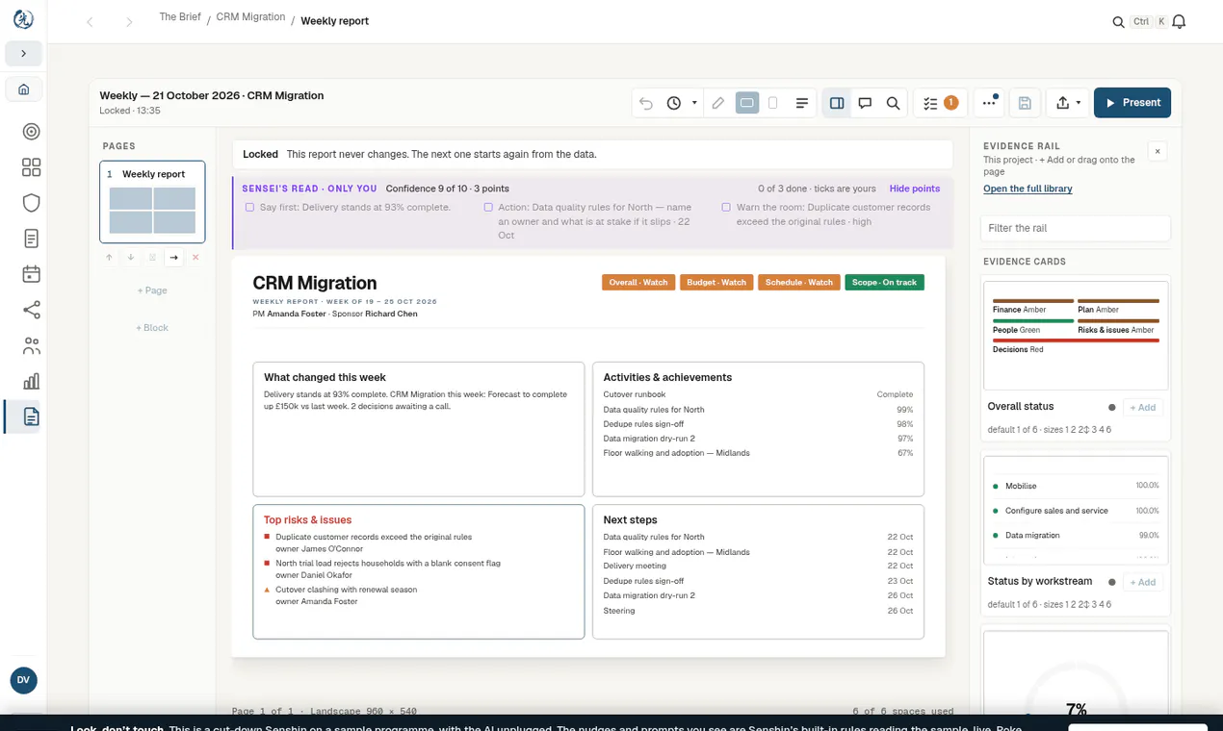
Task: Select the landscape orientation button
Action: click(x=746, y=103)
